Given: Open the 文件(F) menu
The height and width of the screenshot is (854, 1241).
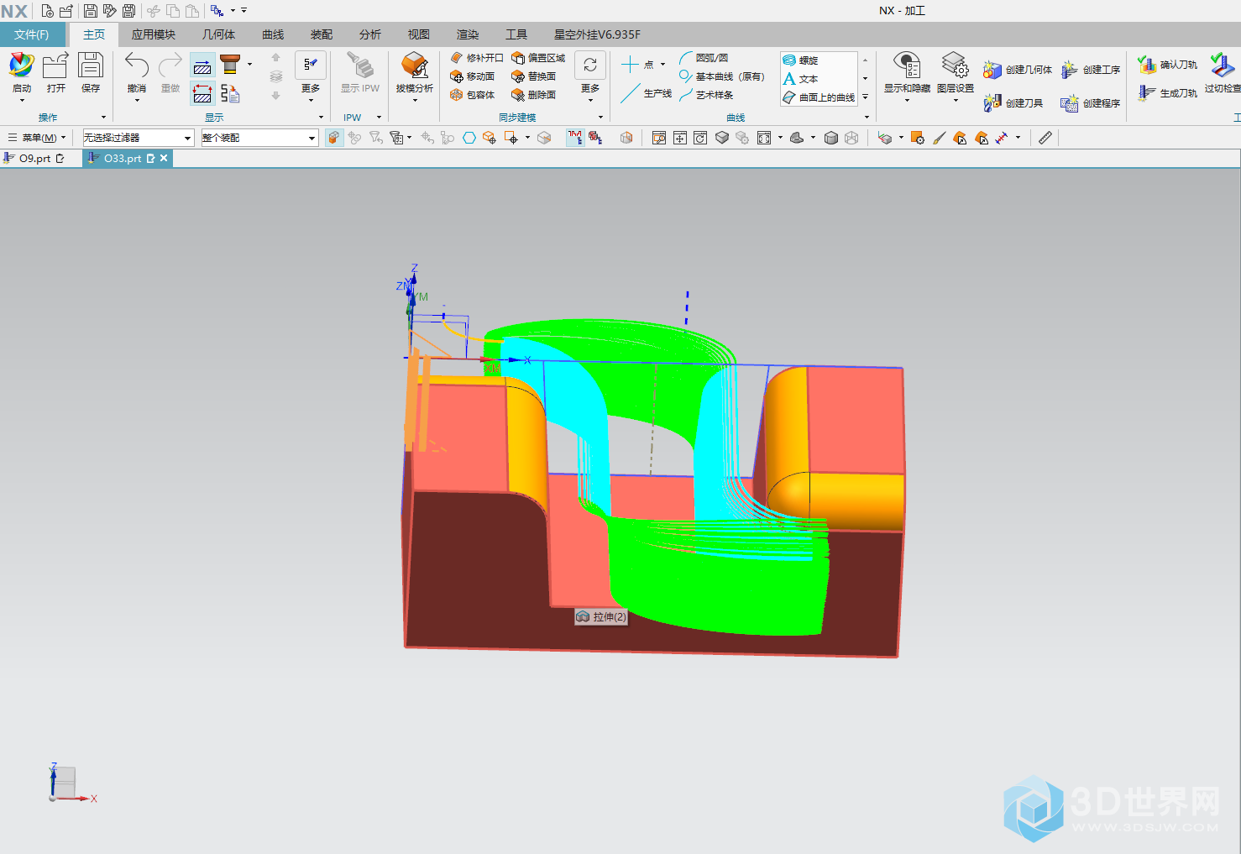Looking at the screenshot, I should [32, 34].
